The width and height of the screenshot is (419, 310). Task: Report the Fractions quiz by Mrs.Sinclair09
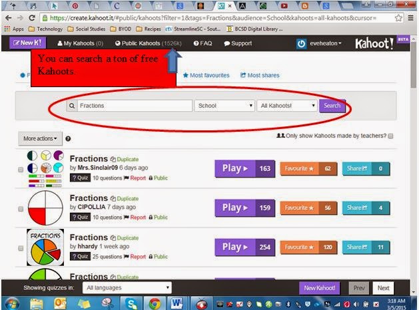pos(135,178)
